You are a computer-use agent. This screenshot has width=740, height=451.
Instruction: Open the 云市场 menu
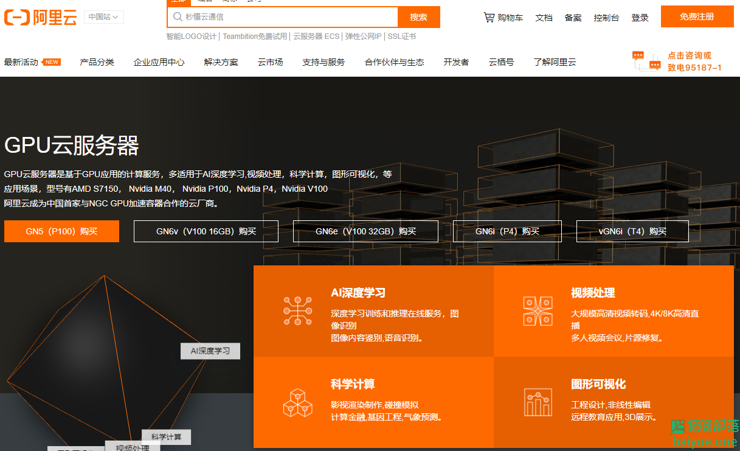click(x=270, y=62)
